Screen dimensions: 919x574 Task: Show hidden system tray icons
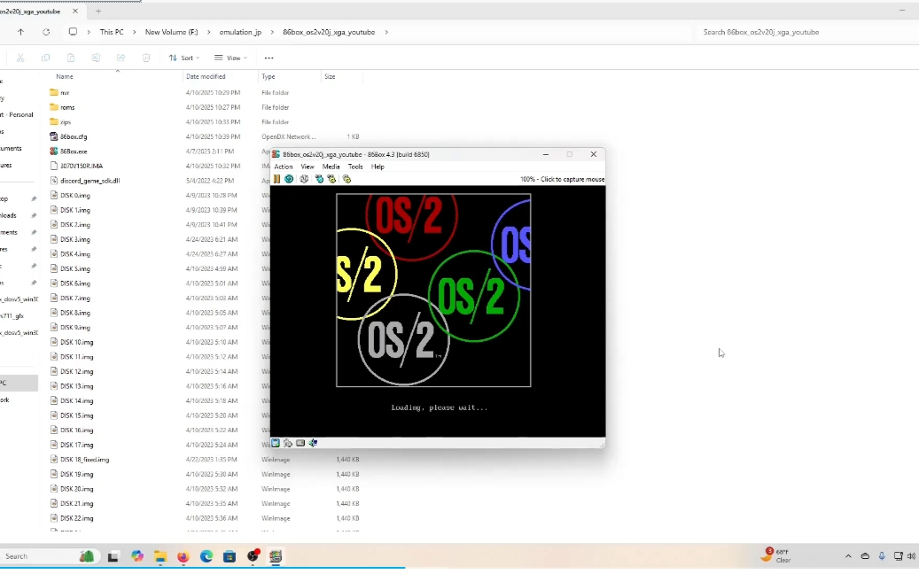[x=848, y=556]
